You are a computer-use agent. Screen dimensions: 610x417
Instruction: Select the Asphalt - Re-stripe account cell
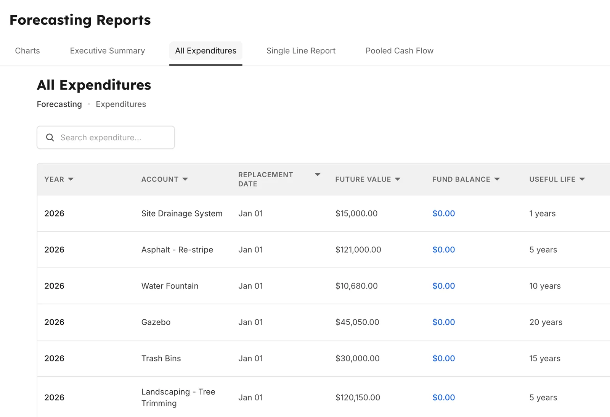[x=177, y=250]
